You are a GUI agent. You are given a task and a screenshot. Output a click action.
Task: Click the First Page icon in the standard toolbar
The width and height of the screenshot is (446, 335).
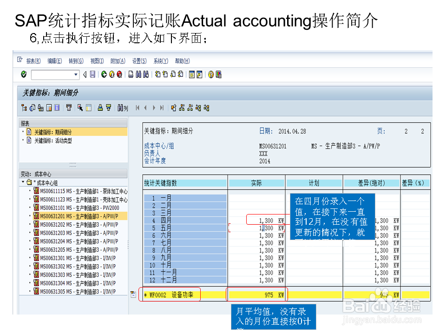(x=157, y=74)
